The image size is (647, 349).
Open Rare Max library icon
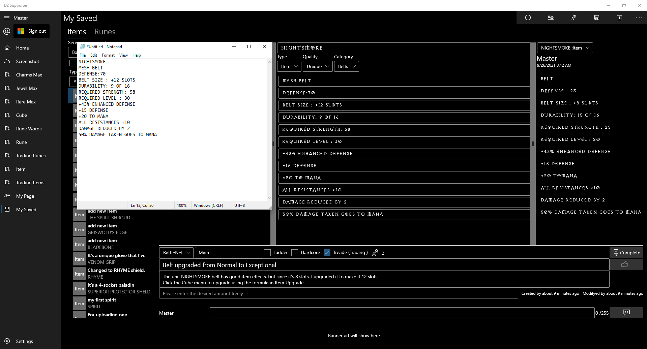tap(7, 102)
